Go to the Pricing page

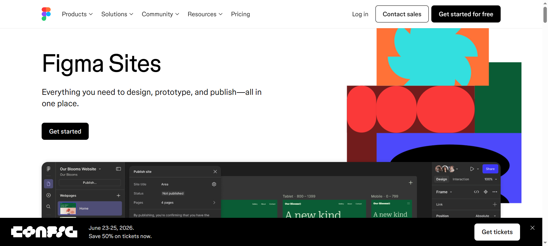coord(240,14)
